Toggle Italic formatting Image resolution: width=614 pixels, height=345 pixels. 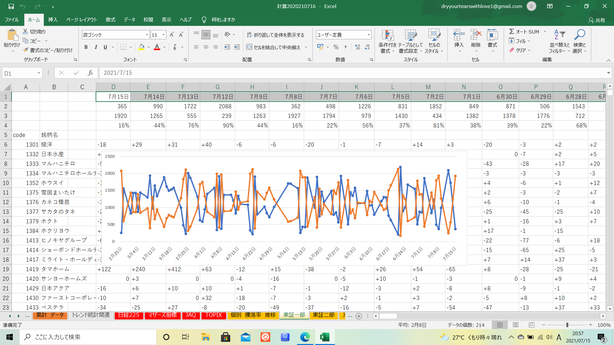pos(96,47)
